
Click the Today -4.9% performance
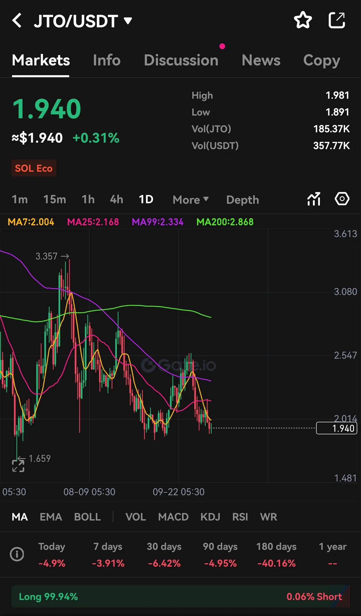tap(52, 555)
